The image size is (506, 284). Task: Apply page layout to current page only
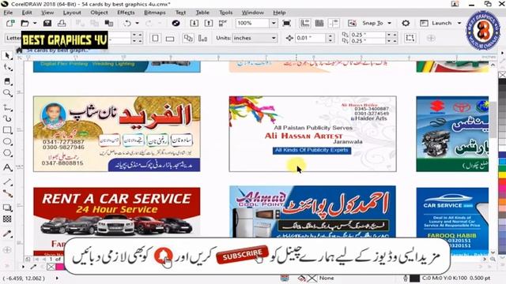pyautogui.click(x=202, y=39)
